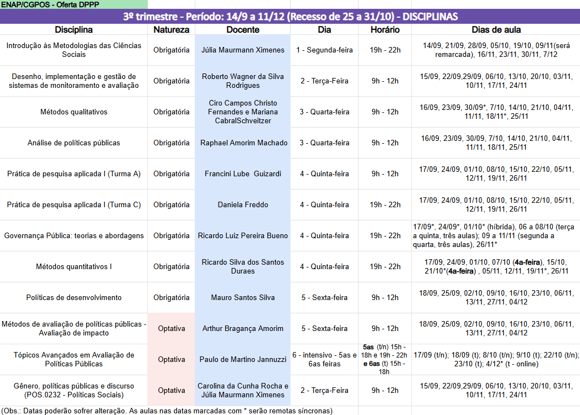Click the 6 - intensivo - 5as e 6as feiras cell

click(324, 359)
